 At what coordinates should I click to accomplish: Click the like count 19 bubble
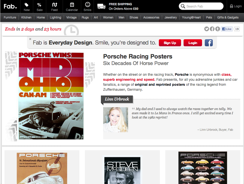tap(237, 29)
